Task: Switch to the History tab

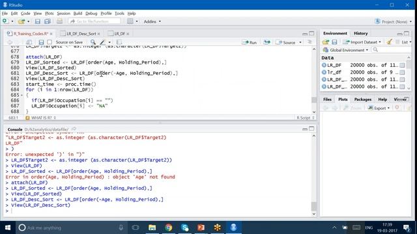Action: 360,33
